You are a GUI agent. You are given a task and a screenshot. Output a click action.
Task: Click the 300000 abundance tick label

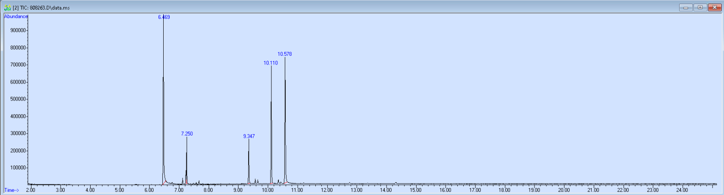(x=18, y=134)
